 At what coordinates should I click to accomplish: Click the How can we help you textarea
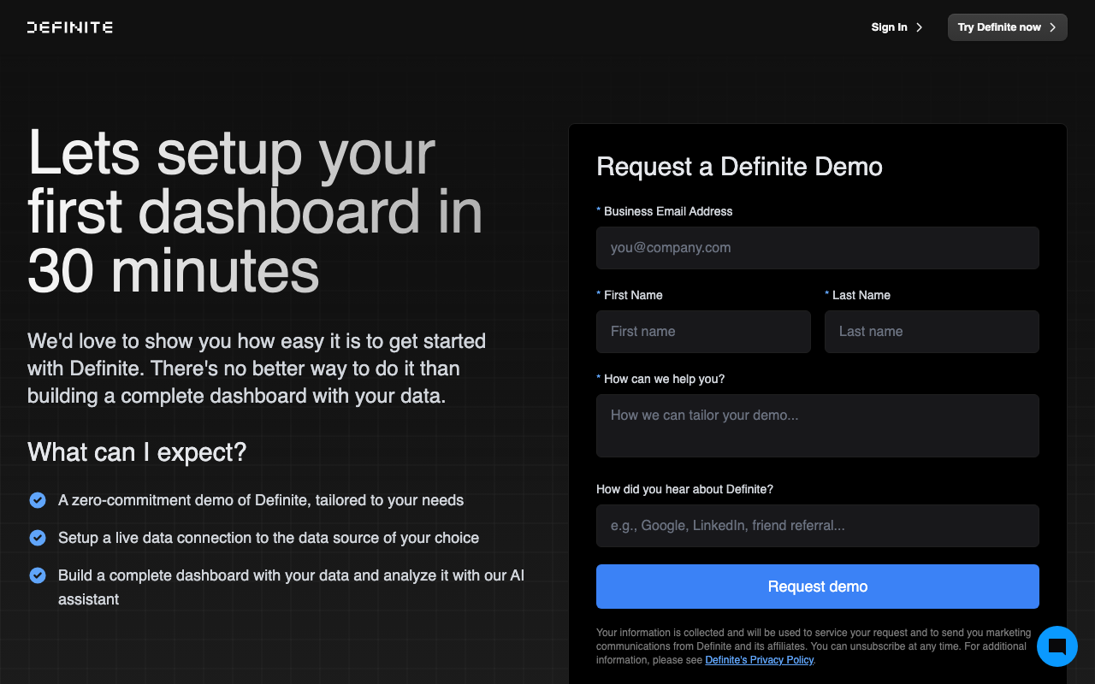click(x=818, y=426)
